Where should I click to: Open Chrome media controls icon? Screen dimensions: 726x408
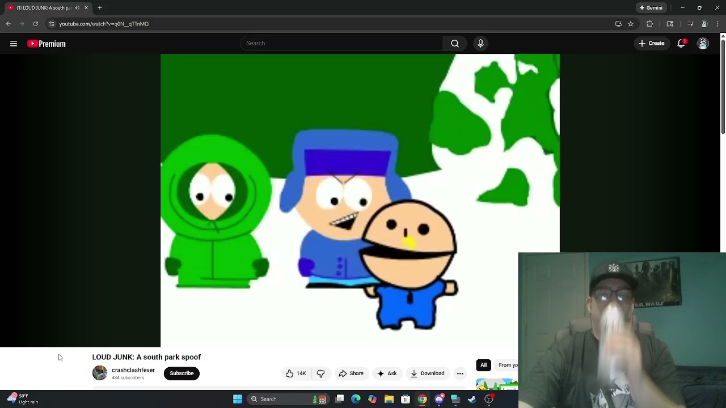pyautogui.click(x=690, y=24)
